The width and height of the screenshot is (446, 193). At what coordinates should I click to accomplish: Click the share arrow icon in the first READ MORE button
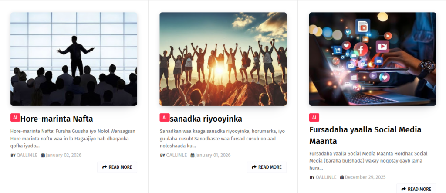tap(105, 167)
